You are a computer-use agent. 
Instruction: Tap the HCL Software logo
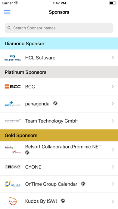[x=13, y=58]
